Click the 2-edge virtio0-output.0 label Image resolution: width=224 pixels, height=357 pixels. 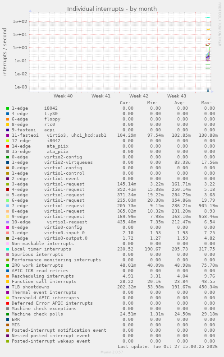(x=50, y=238)
